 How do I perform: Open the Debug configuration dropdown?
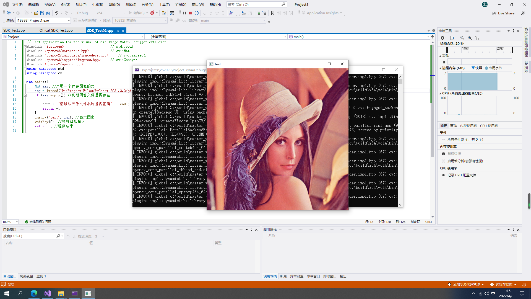(85, 13)
